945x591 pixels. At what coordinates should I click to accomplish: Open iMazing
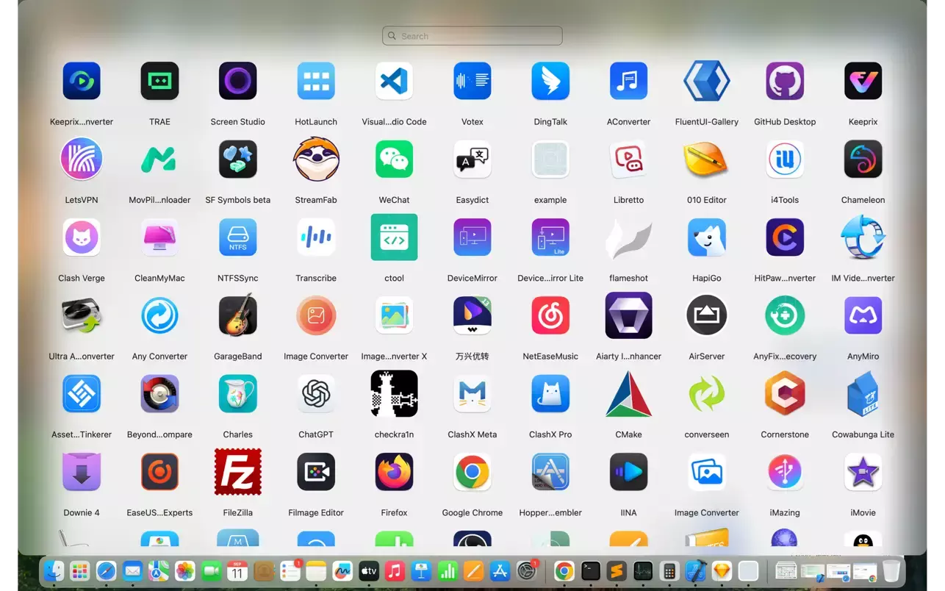pyautogui.click(x=785, y=472)
